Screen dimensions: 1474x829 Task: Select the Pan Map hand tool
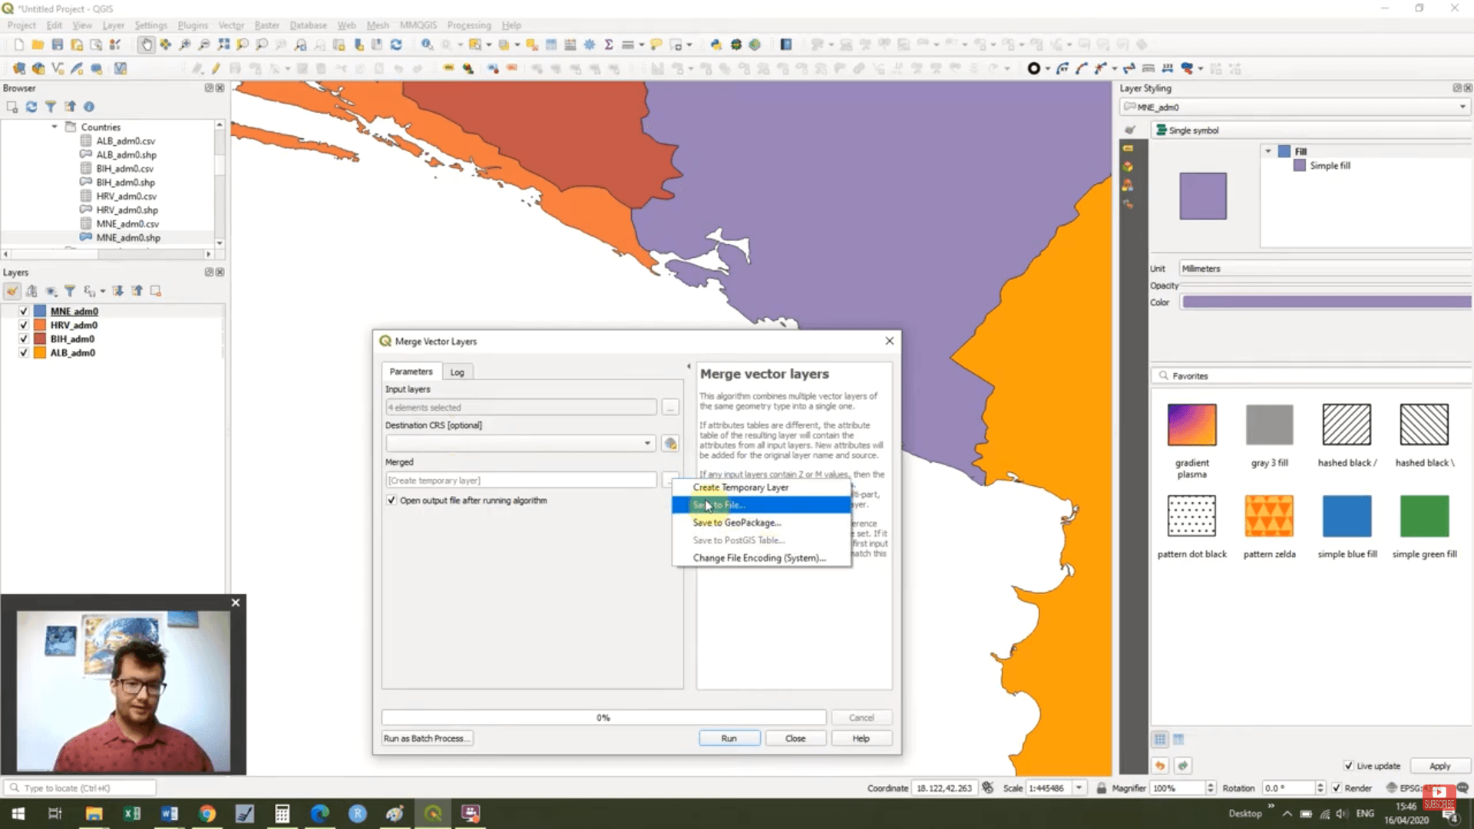pyautogui.click(x=146, y=45)
